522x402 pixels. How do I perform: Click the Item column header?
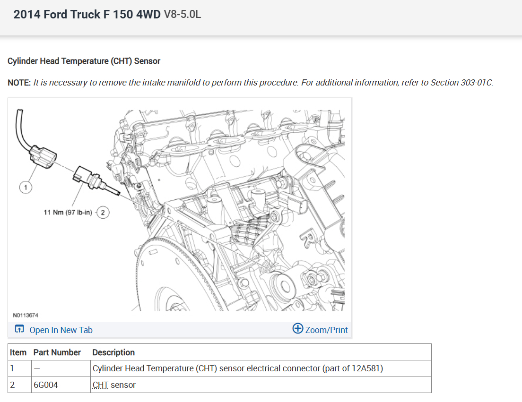pos(18,352)
